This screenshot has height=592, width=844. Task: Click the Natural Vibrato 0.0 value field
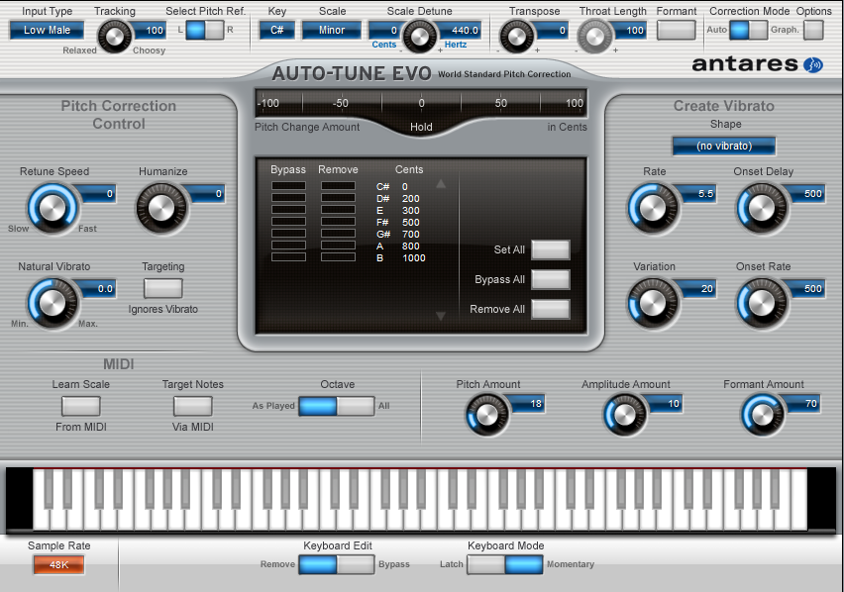click(97, 289)
